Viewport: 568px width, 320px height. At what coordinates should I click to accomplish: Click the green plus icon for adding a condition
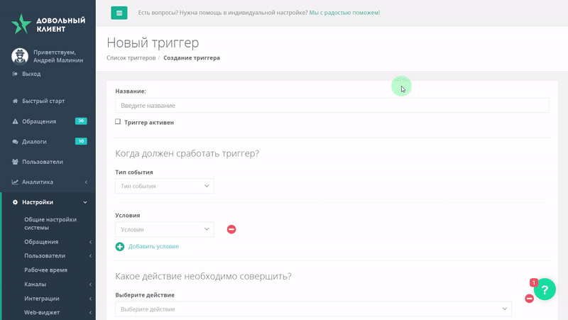click(119, 246)
